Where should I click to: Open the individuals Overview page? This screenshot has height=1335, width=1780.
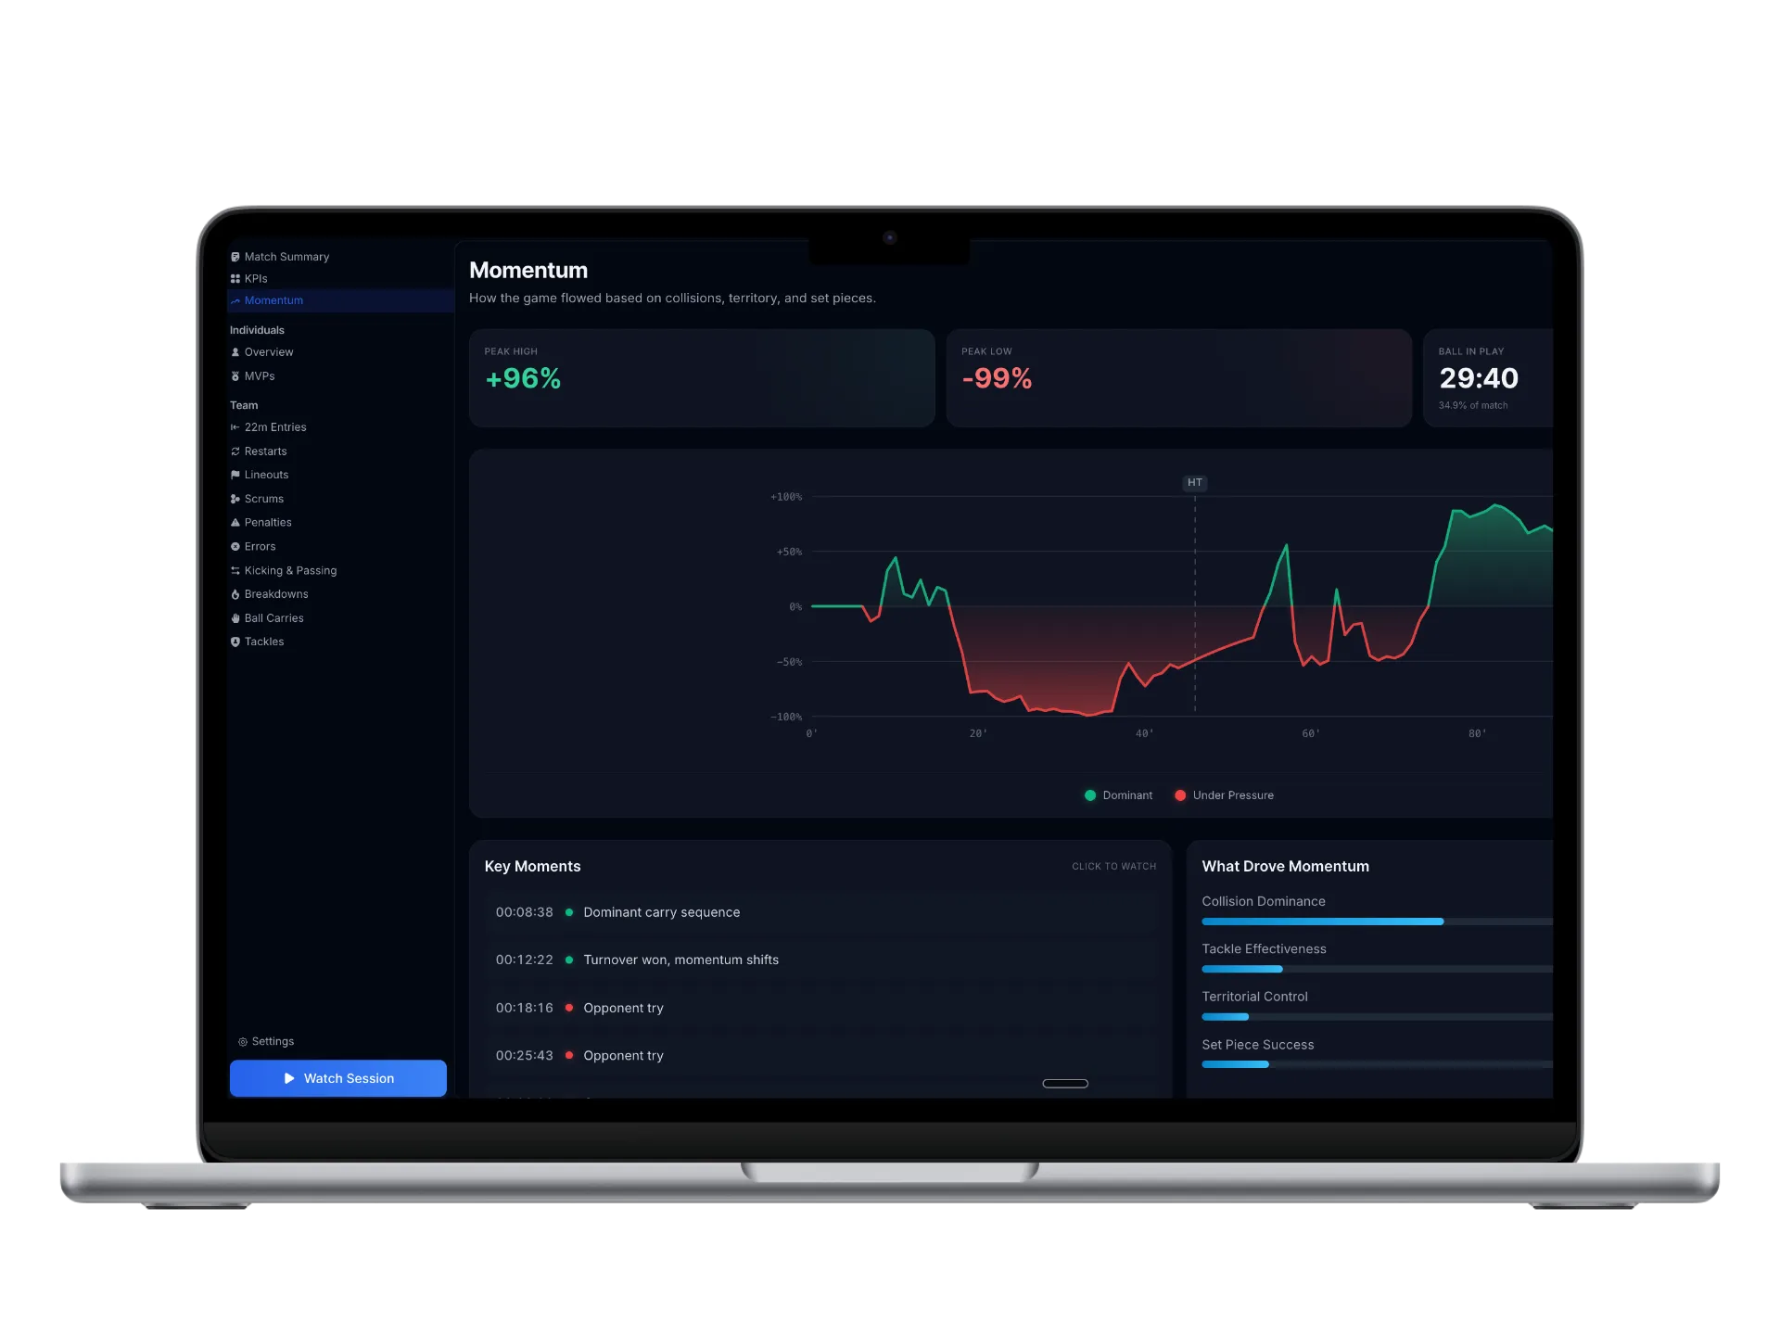(x=339, y=352)
